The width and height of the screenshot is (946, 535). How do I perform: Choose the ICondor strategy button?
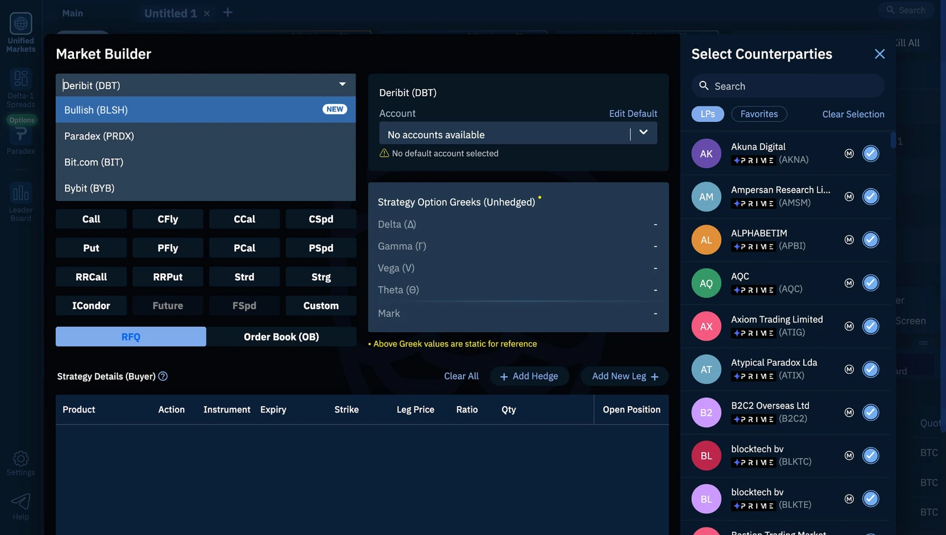(91, 306)
